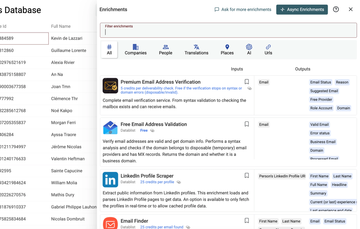Focus the Filter enrichments field
The height and width of the screenshot is (229, 360).
coord(228,30)
